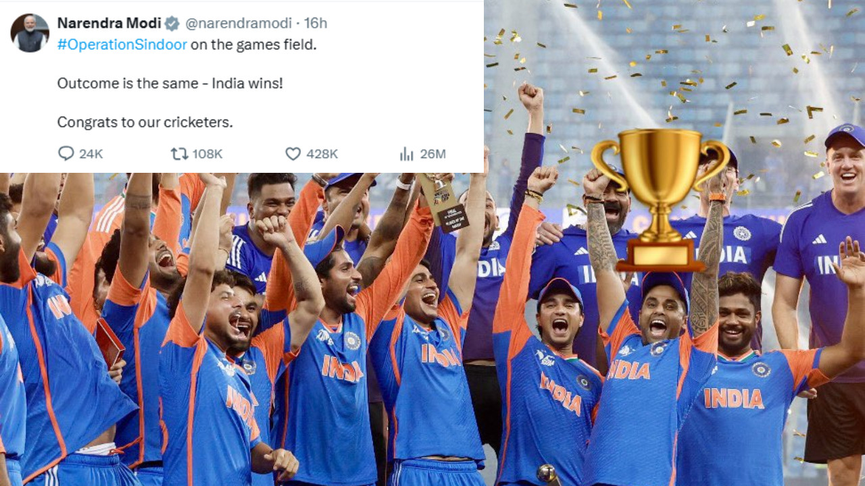Click the 26M views count
Viewport: 865px width, 486px height.
click(432, 154)
